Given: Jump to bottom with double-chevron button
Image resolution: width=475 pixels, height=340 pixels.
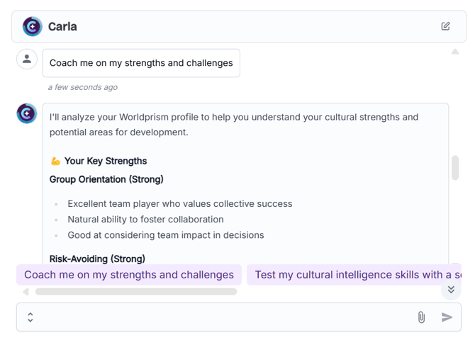Looking at the screenshot, I should coord(451,290).
